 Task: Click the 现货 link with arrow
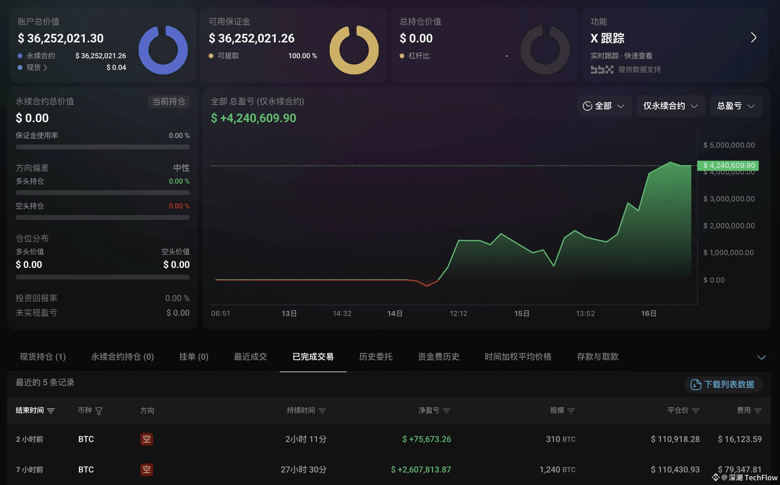pyautogui.click(x=36, y=67)
